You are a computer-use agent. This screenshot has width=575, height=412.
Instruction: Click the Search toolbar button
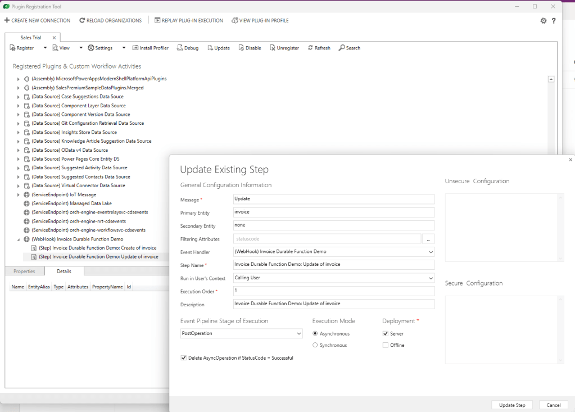[350, 48]
